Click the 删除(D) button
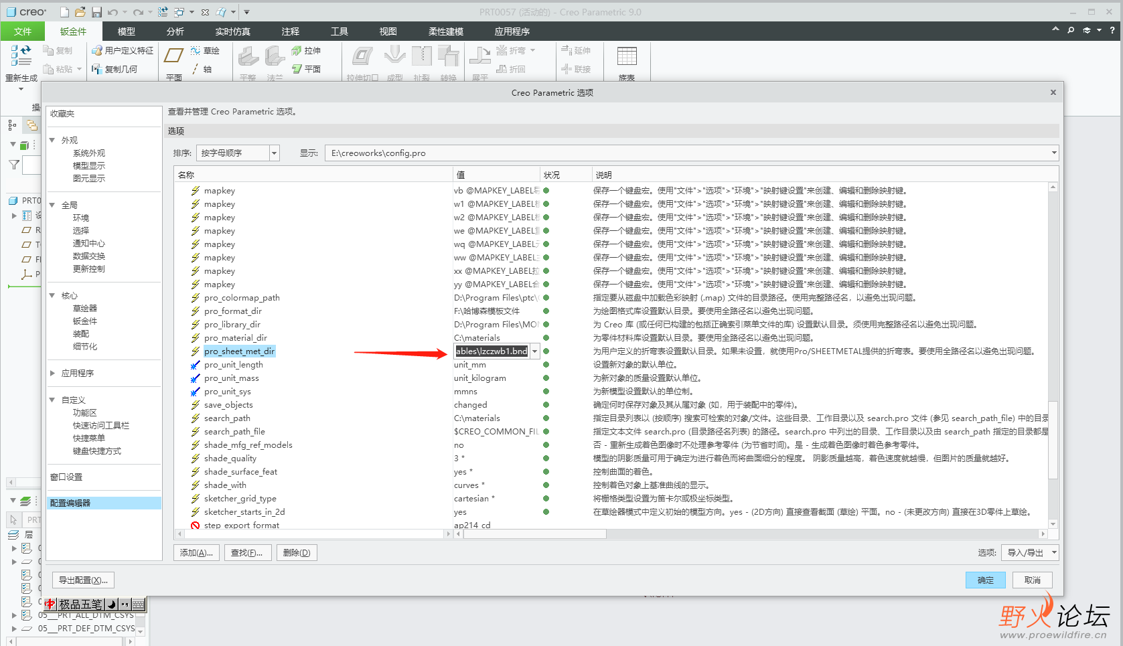 click(297, 553)
